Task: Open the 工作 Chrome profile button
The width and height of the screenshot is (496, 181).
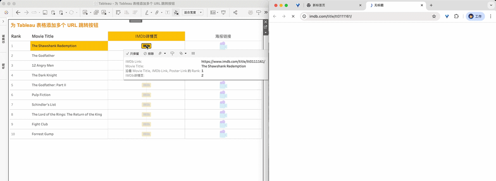Action: [475, 16]
